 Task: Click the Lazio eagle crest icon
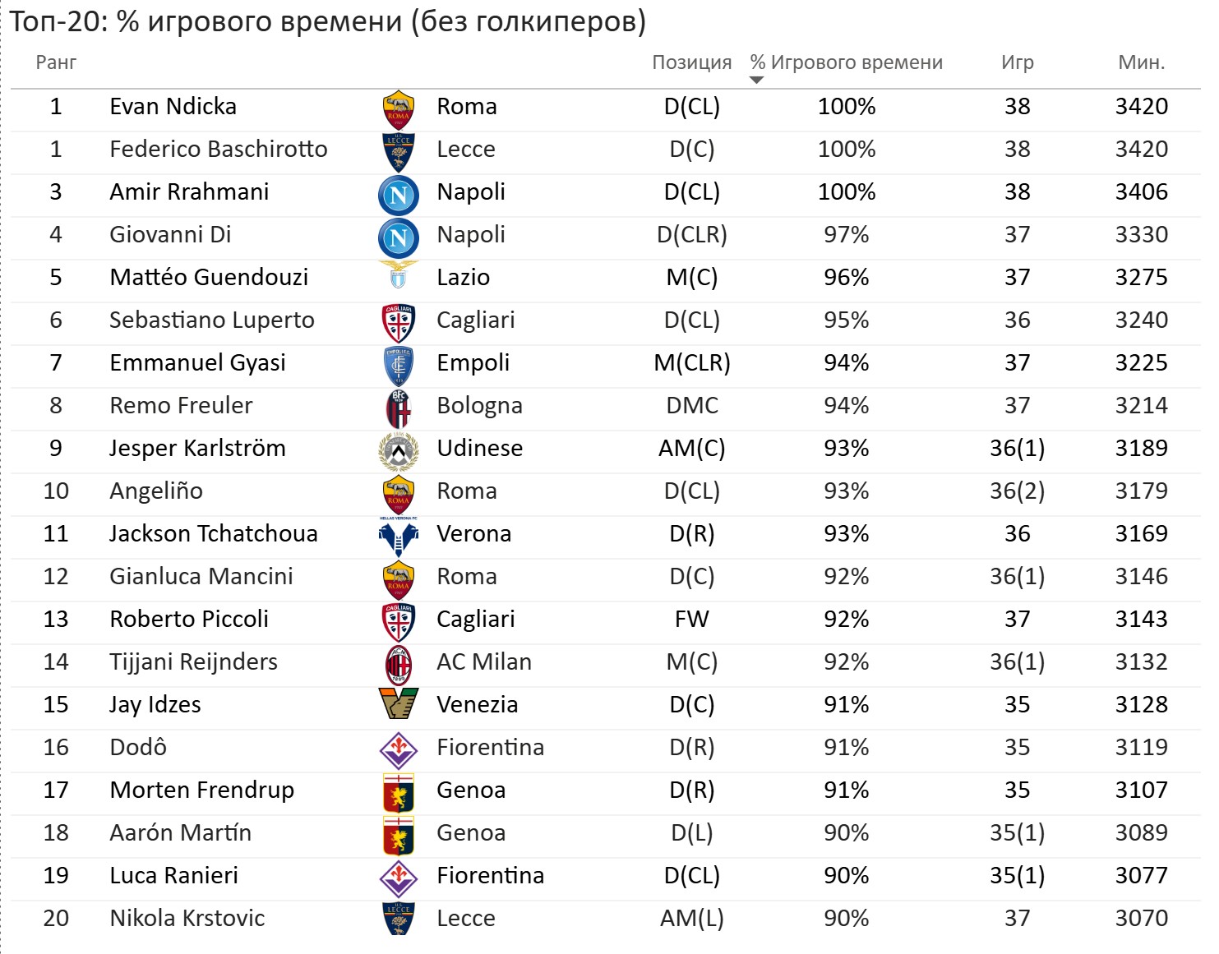click(399, 275)
